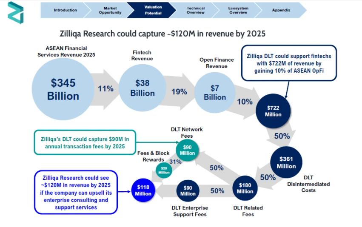Select the small $28 Million circle
Image resolution: width=362 pixels, height=227 pixels.
(x=164, y=170)
